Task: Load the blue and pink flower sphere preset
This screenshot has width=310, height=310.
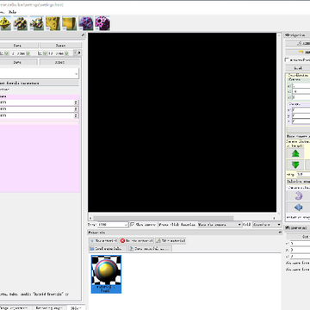Action: coord(86,23)
